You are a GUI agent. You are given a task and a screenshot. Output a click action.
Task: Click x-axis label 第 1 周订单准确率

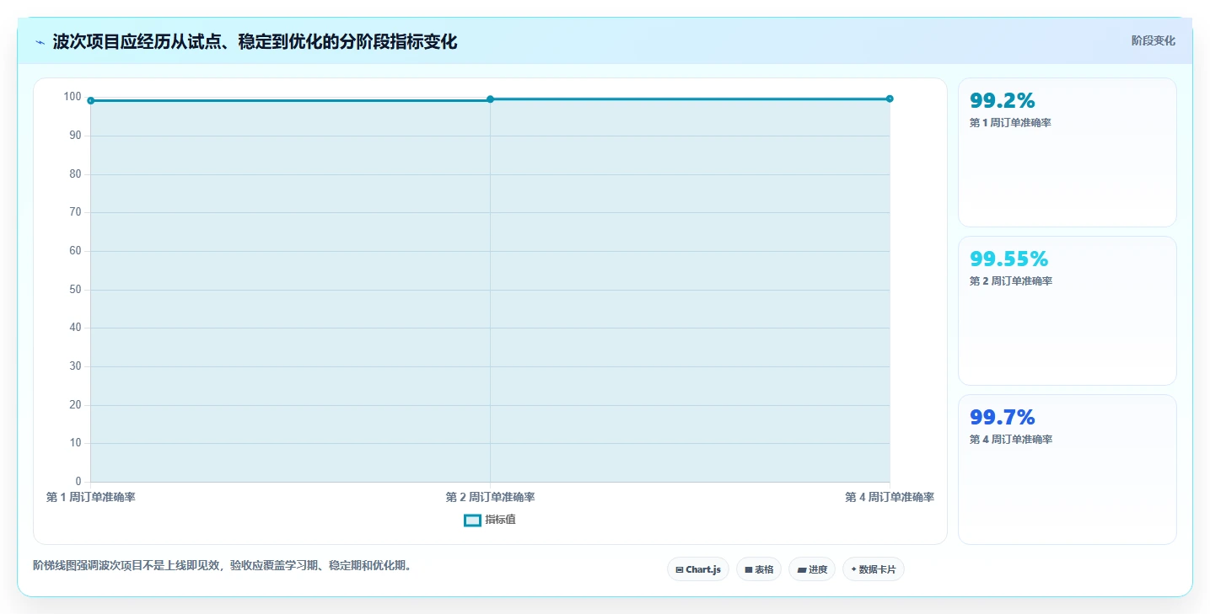pos(91,497)
